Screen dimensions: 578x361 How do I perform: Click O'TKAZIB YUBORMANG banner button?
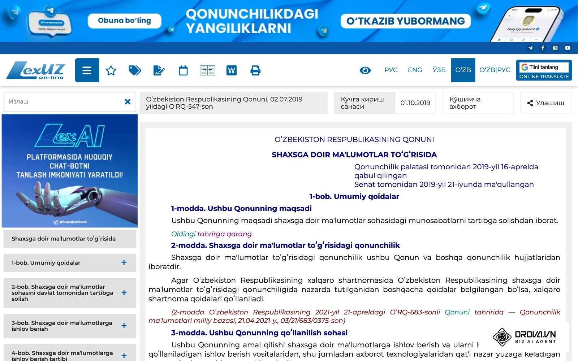click(405, 21)
